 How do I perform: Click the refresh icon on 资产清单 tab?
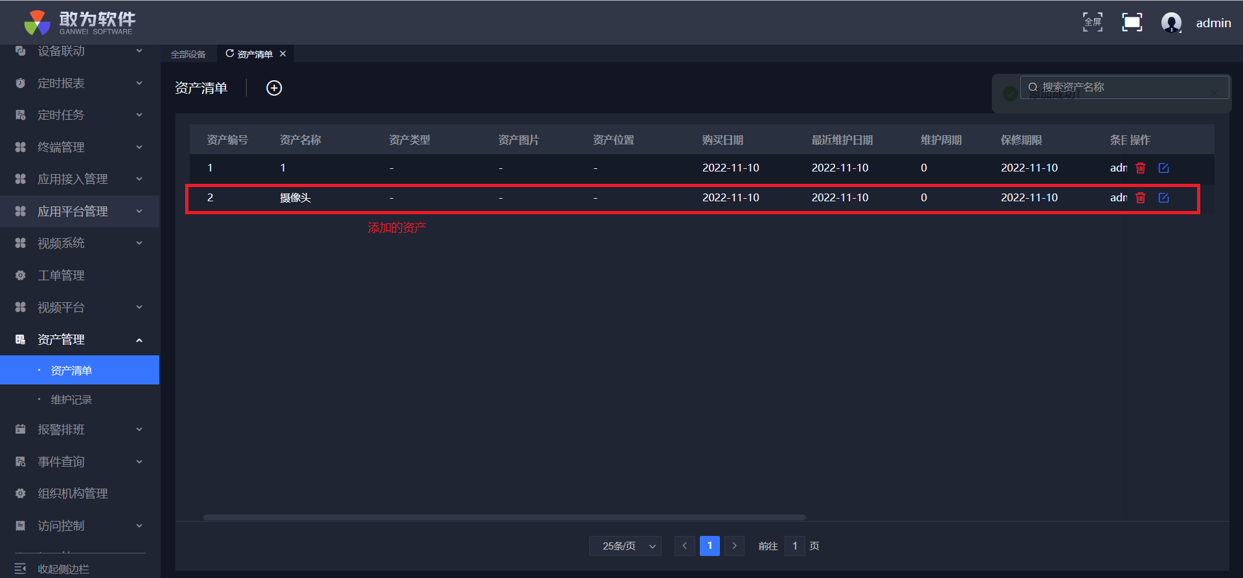229,54
